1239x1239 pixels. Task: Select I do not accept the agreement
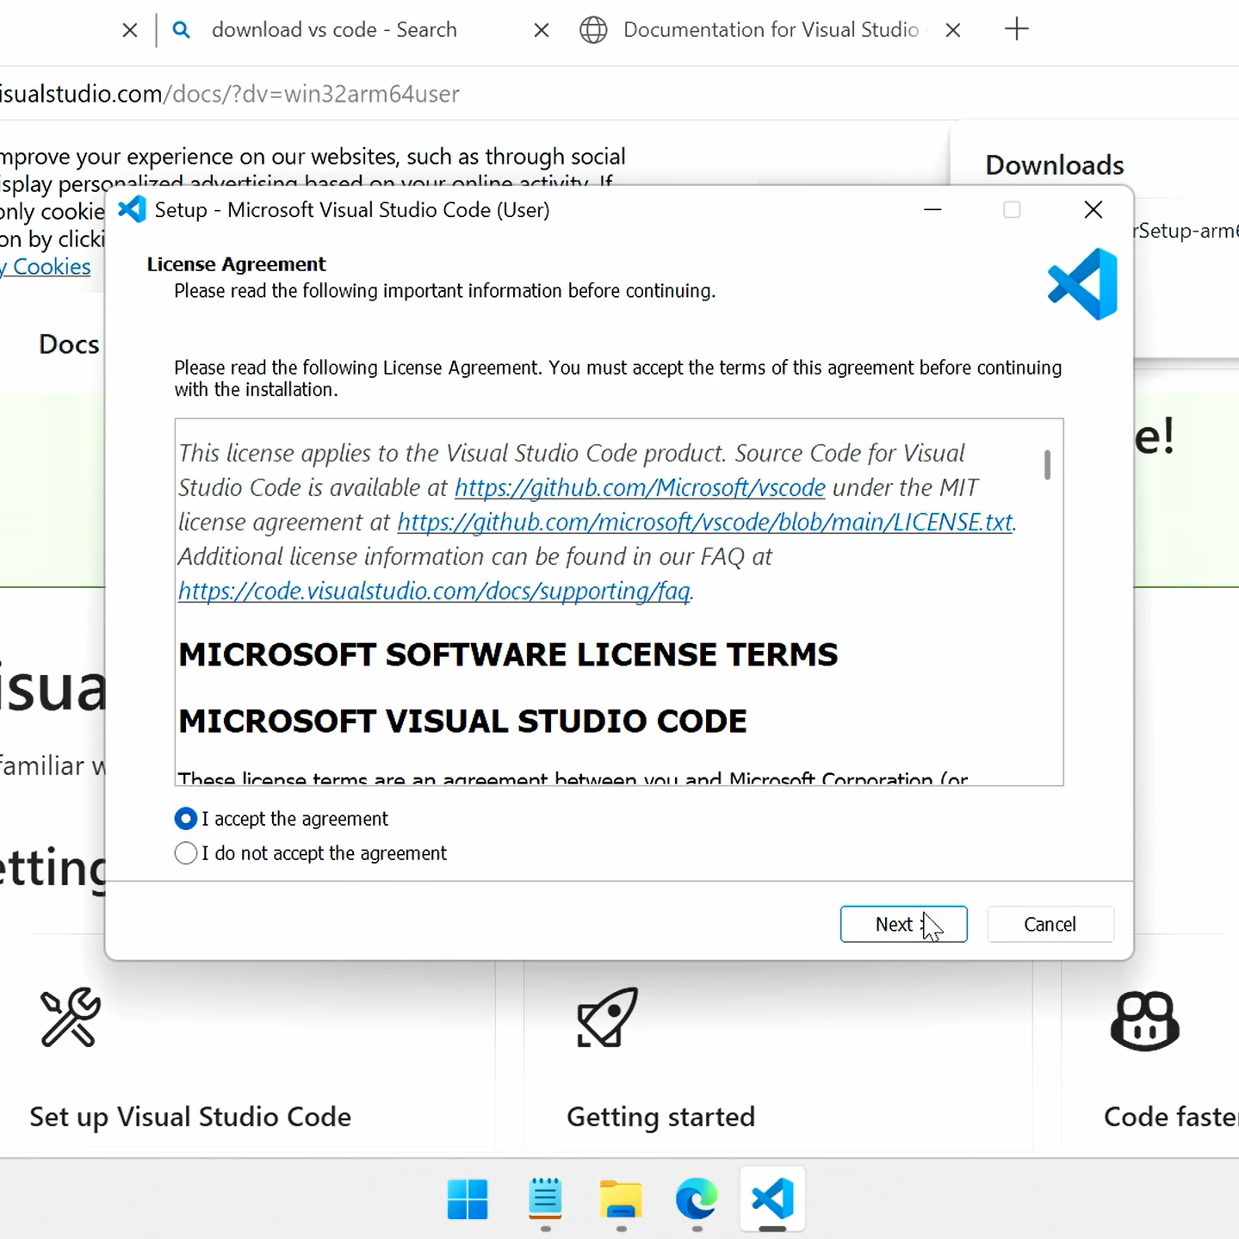pos(186,853)
